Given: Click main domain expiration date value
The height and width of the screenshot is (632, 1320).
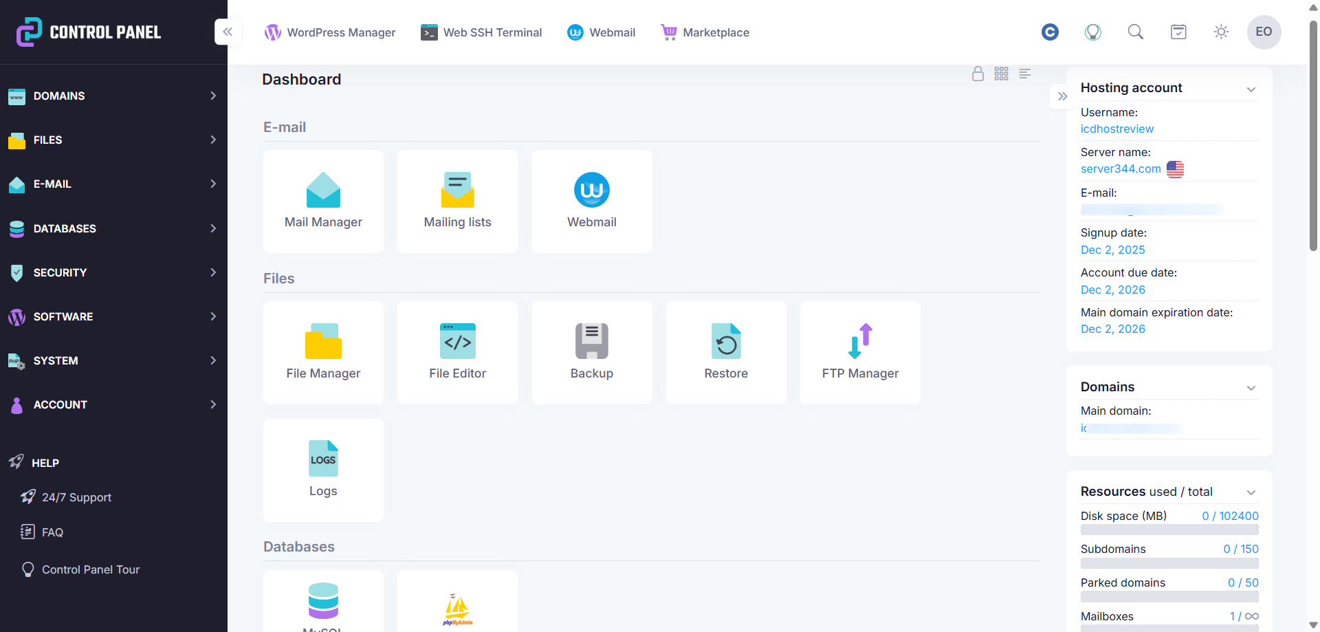Looking at the screenshot, I should click(x=1113, y=329).
